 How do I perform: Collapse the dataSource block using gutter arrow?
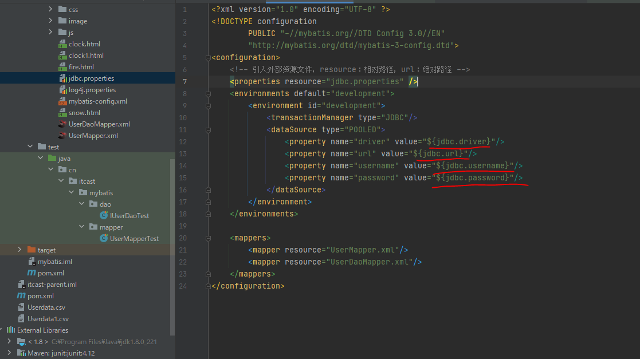207,129
